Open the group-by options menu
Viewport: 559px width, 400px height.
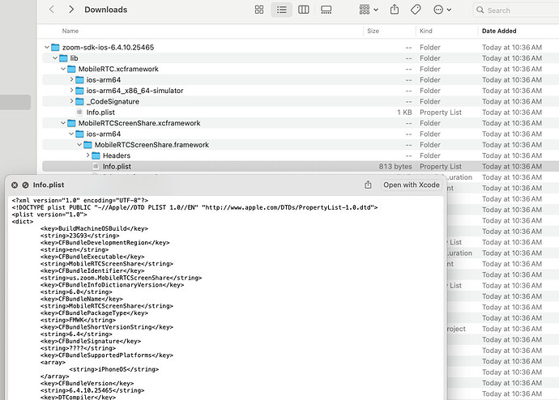coord(369,10)
